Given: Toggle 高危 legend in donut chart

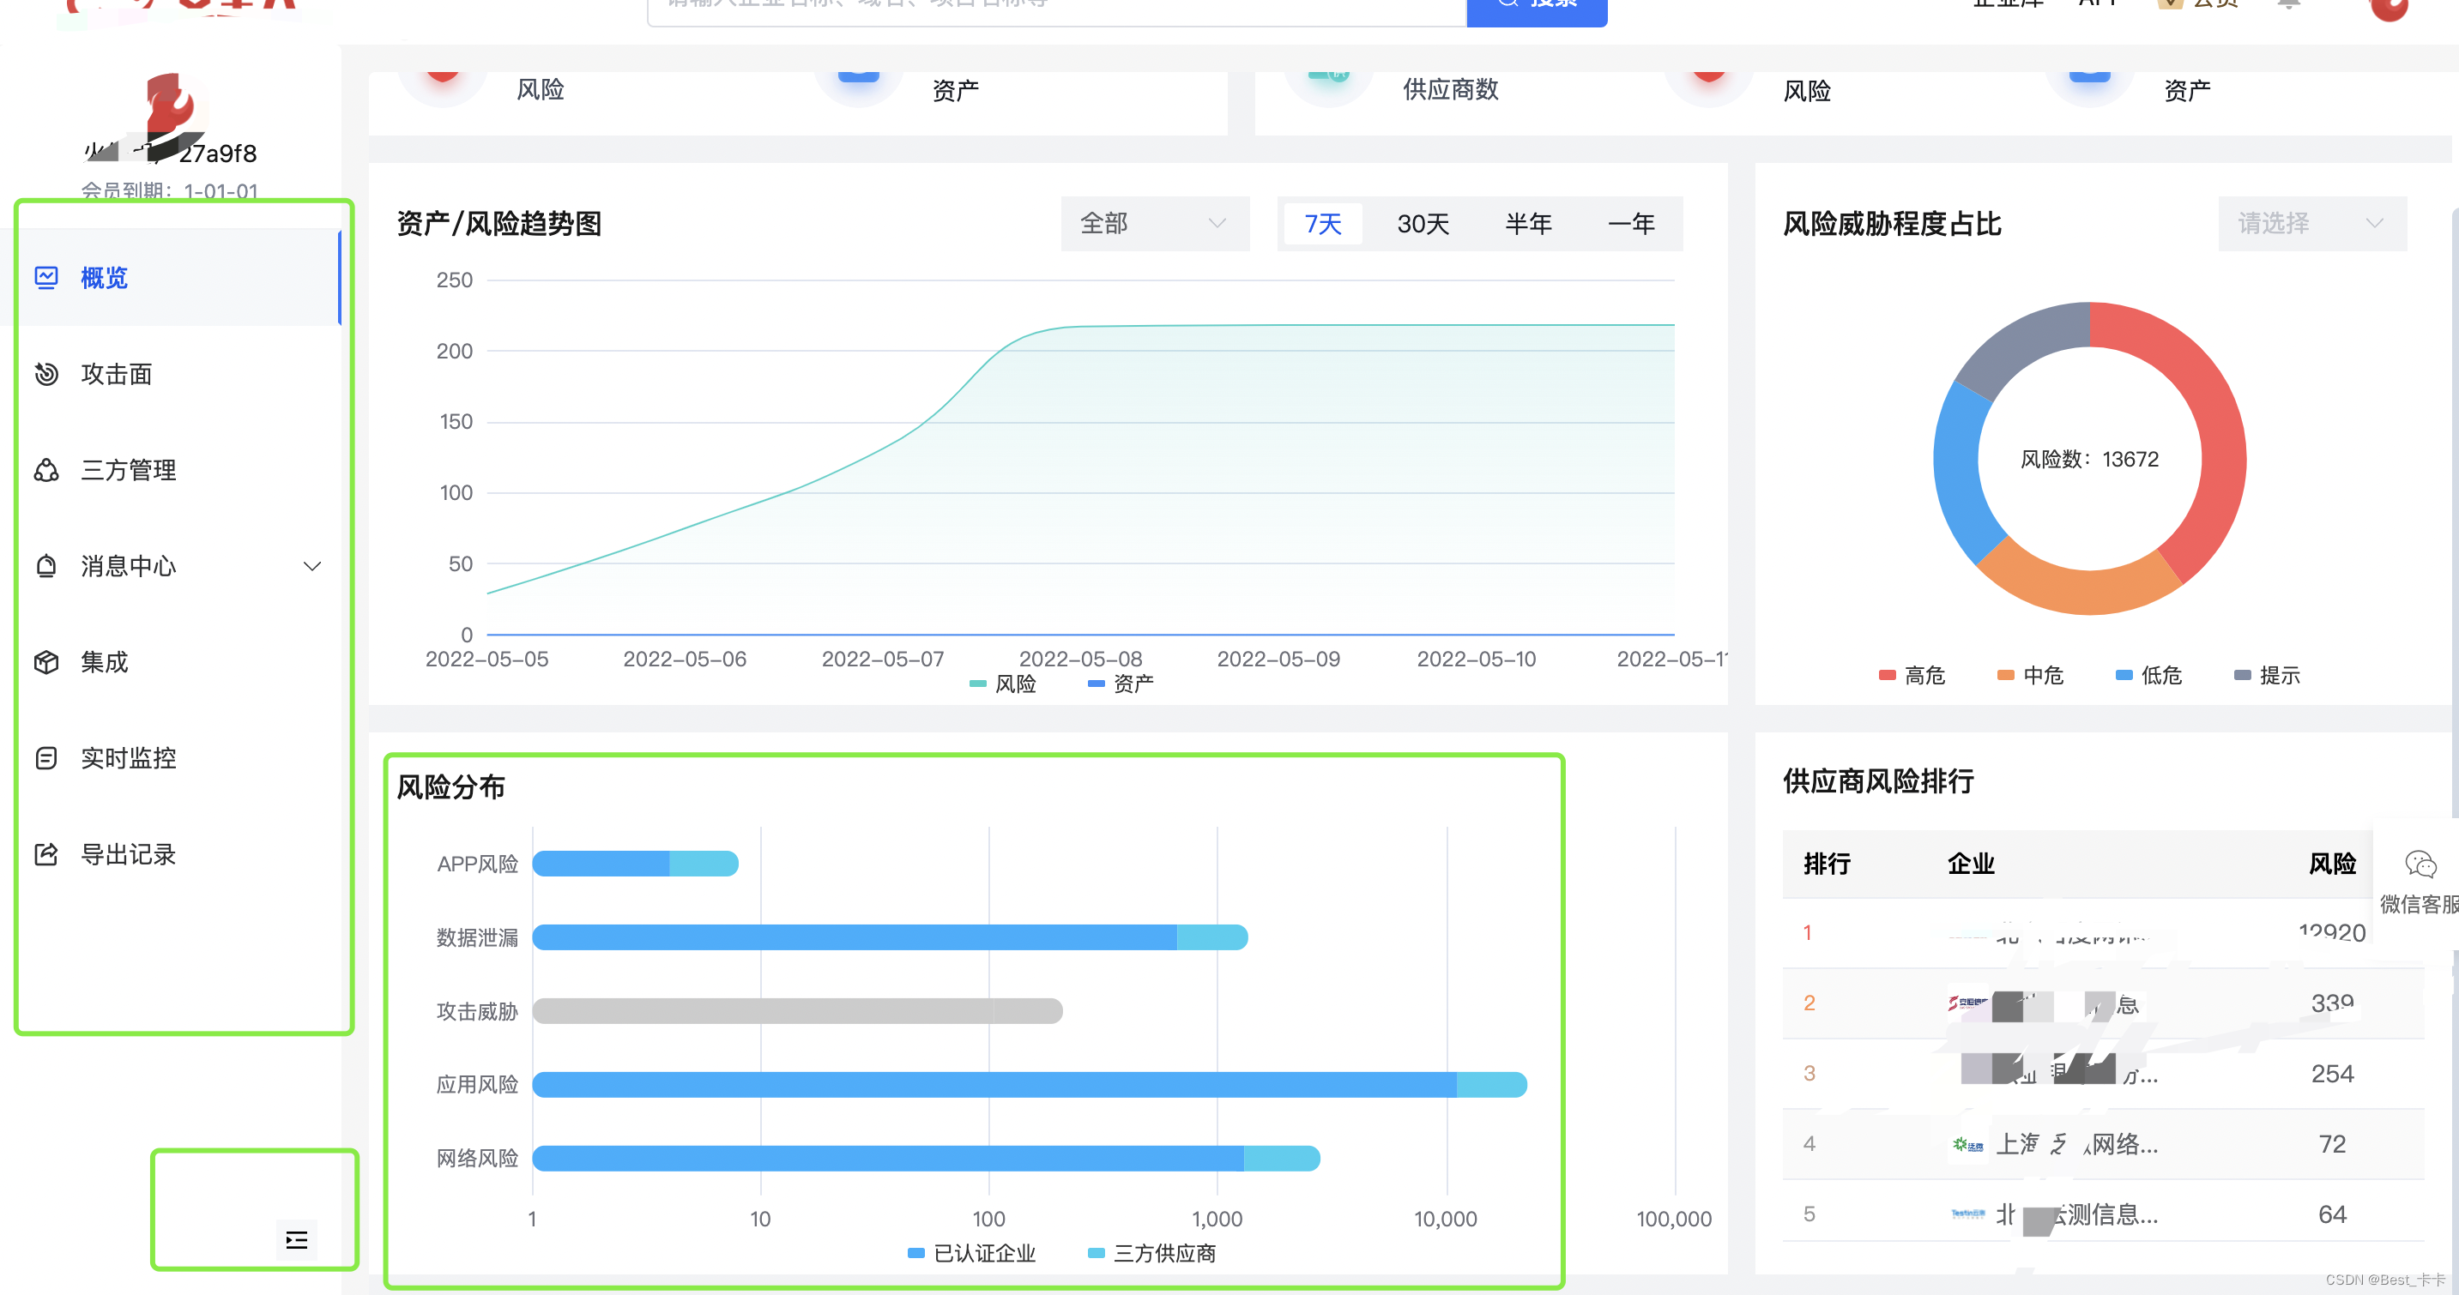Looking at the screenshot, I should (x=1911, y=676).
